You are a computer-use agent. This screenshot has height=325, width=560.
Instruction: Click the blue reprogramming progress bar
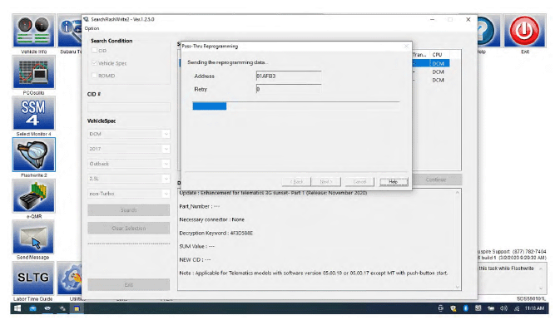pos(295,106)
